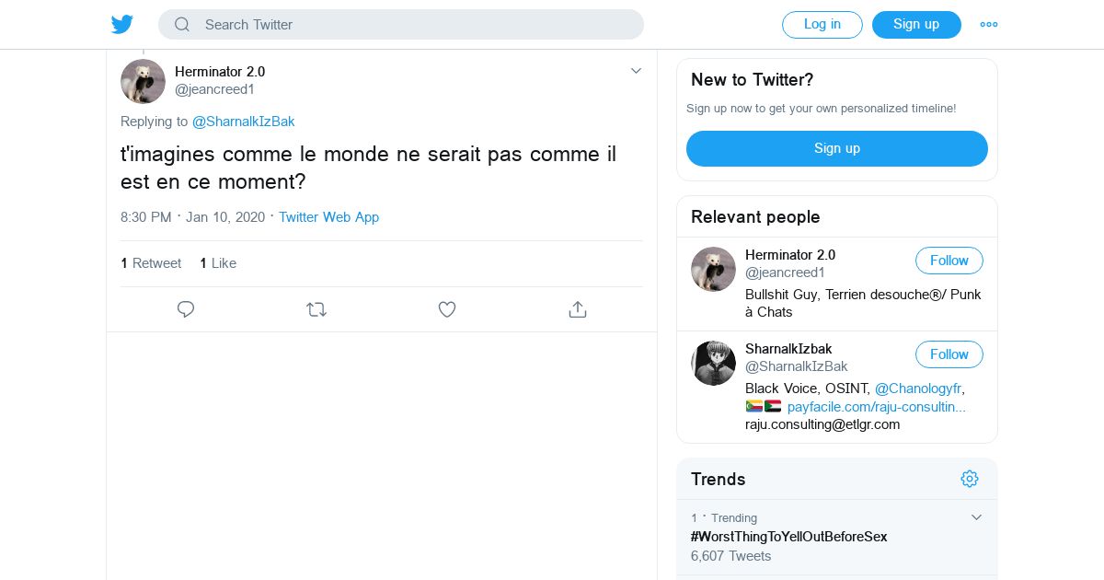Image resolution: width=1104 pixels, height=580 pixels.
Task: Open the three-dot more menu
Action: pyautogui.click(x=989, y=25)
